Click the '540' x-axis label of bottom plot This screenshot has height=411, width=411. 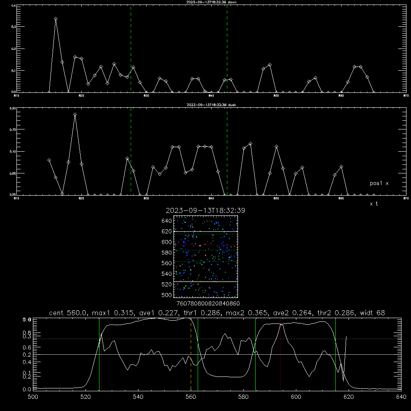(x=138, y=397)
